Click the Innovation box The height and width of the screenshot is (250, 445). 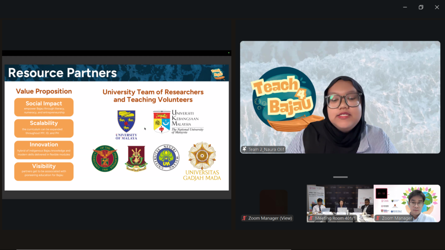tap(44, 150)
